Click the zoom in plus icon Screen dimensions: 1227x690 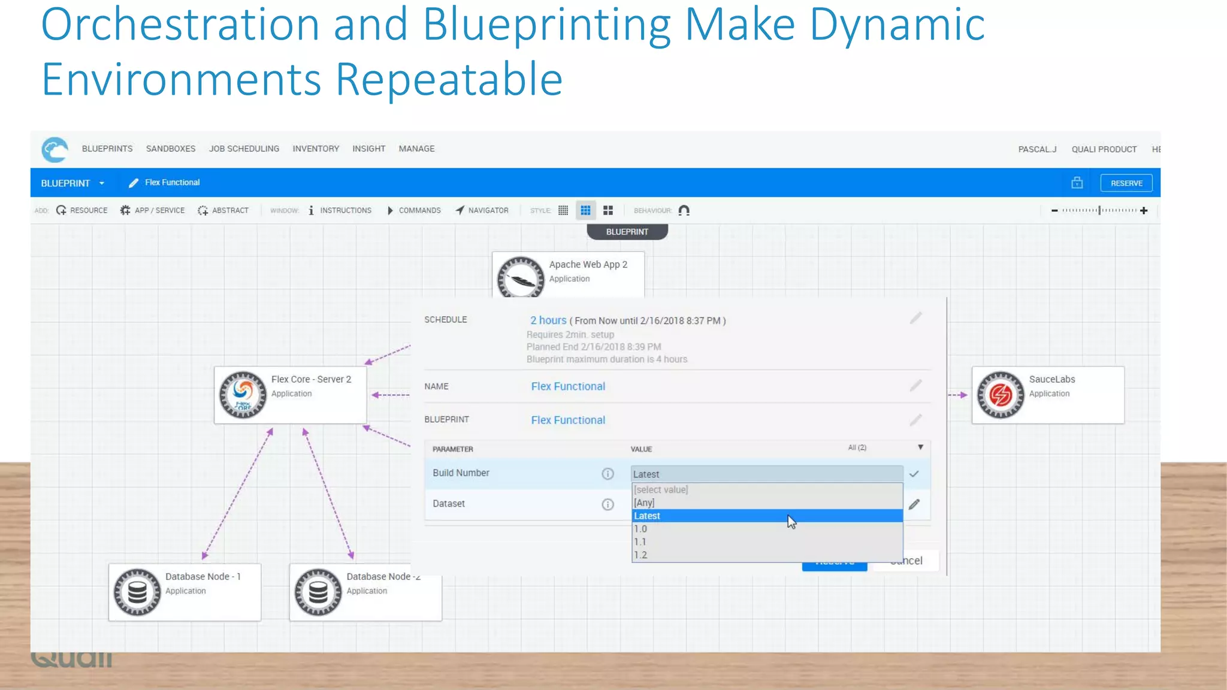(1144, 210)
